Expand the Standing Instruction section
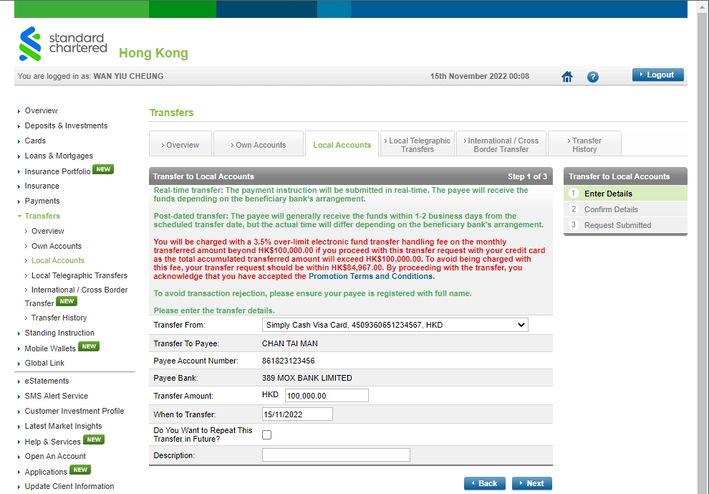Viewport: 709px width, 494px height. (59, 333)
